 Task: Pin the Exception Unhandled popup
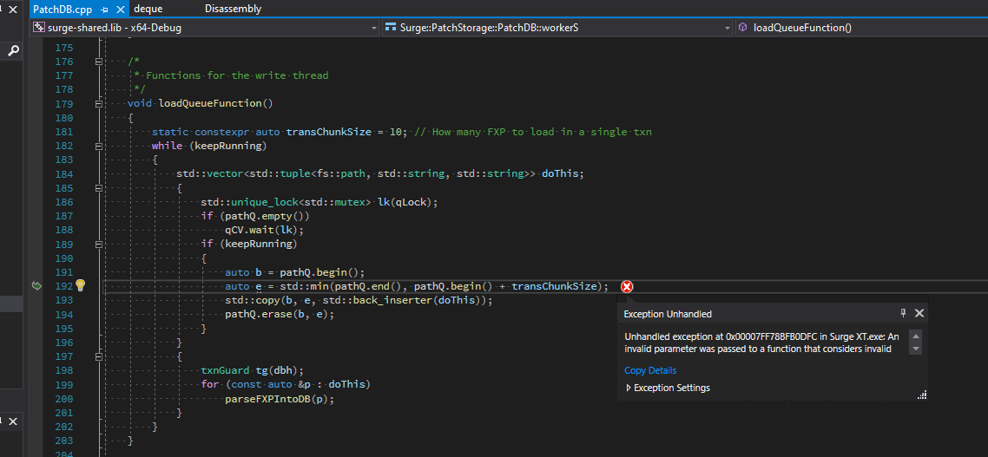903,313
